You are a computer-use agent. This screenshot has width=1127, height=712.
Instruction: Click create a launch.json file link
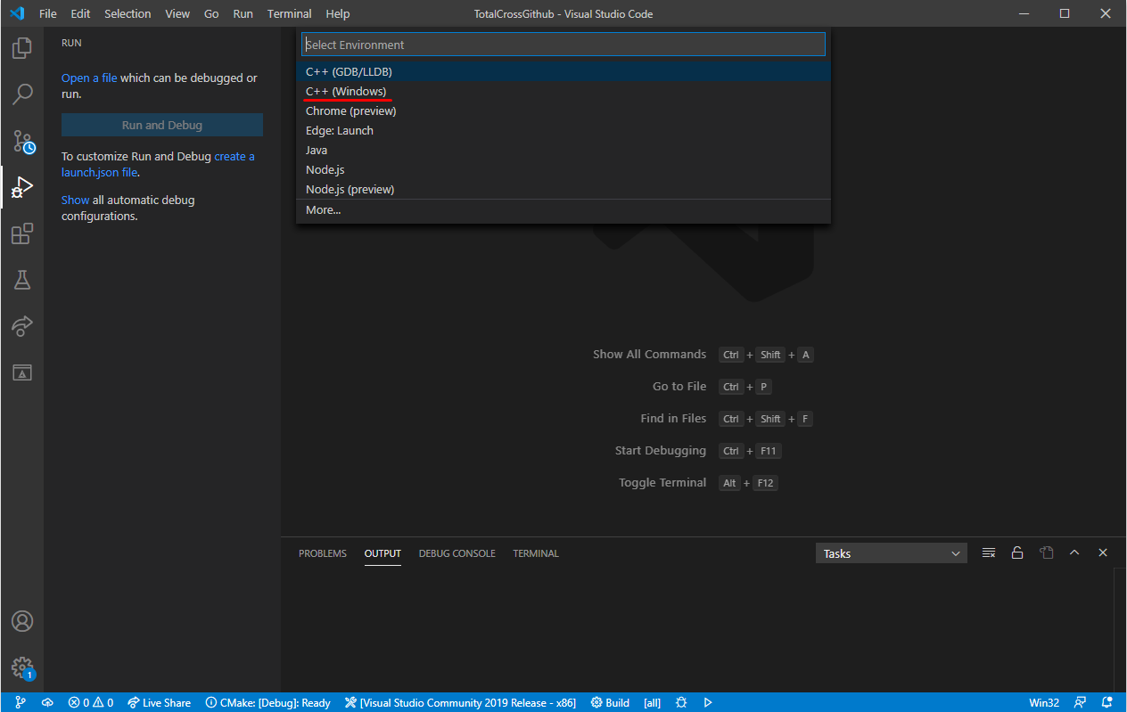(158, 164)
